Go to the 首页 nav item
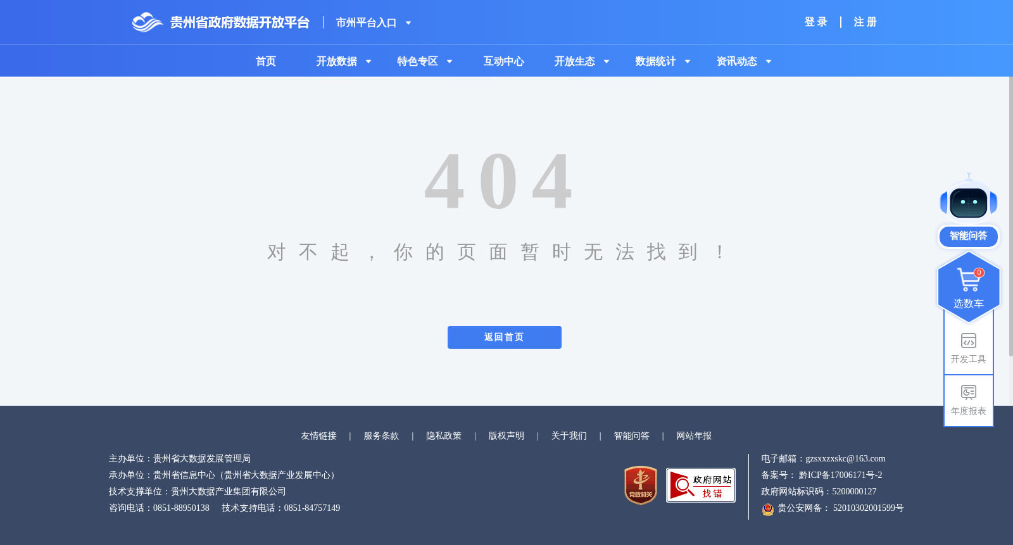 pyautogui.click(x=266, y=61)
